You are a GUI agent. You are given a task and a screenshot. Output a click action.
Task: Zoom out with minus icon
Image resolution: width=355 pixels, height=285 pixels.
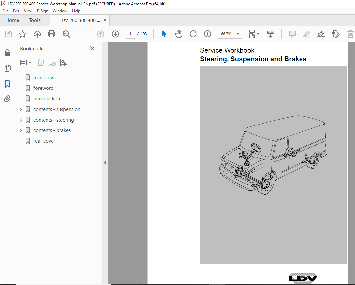193,34
